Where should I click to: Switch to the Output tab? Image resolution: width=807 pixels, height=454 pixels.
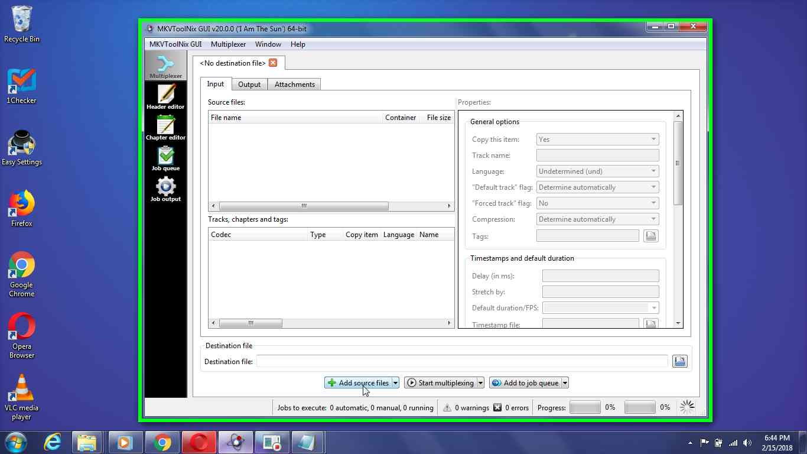(x=249, y=85)
